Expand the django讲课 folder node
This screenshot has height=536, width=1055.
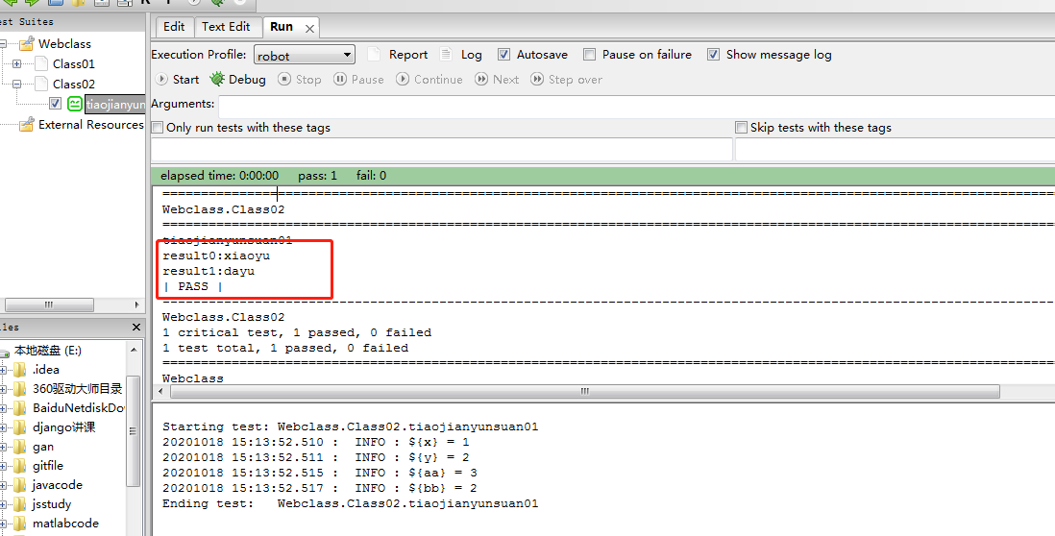point(3,427)
